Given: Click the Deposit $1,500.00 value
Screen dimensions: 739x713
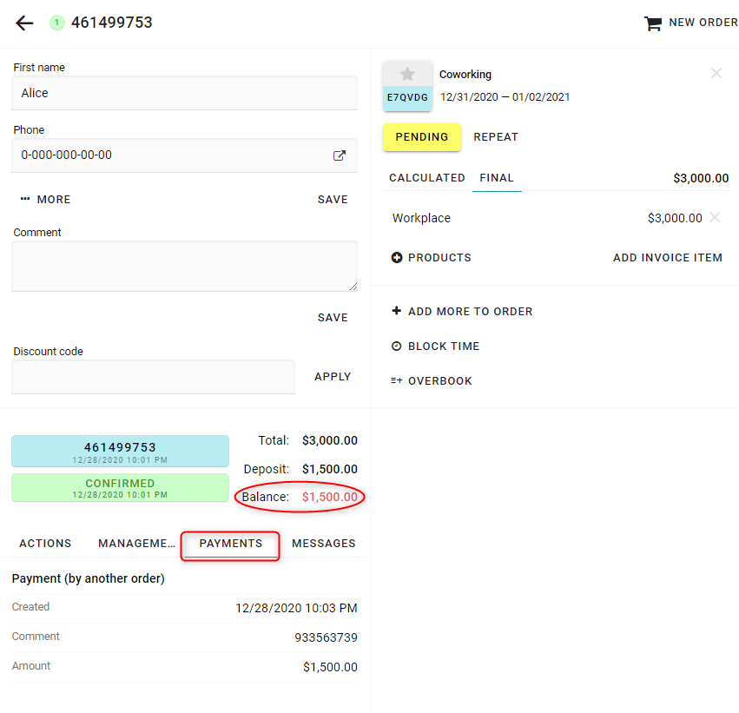Looking at the screenshot, I should click(329, 469).
